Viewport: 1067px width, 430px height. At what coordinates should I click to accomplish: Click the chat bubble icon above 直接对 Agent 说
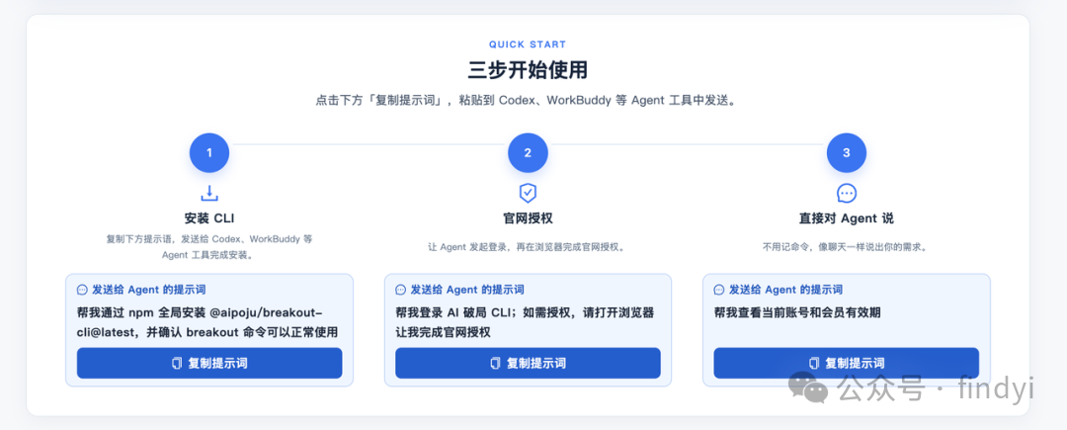[x=847, y=193]
